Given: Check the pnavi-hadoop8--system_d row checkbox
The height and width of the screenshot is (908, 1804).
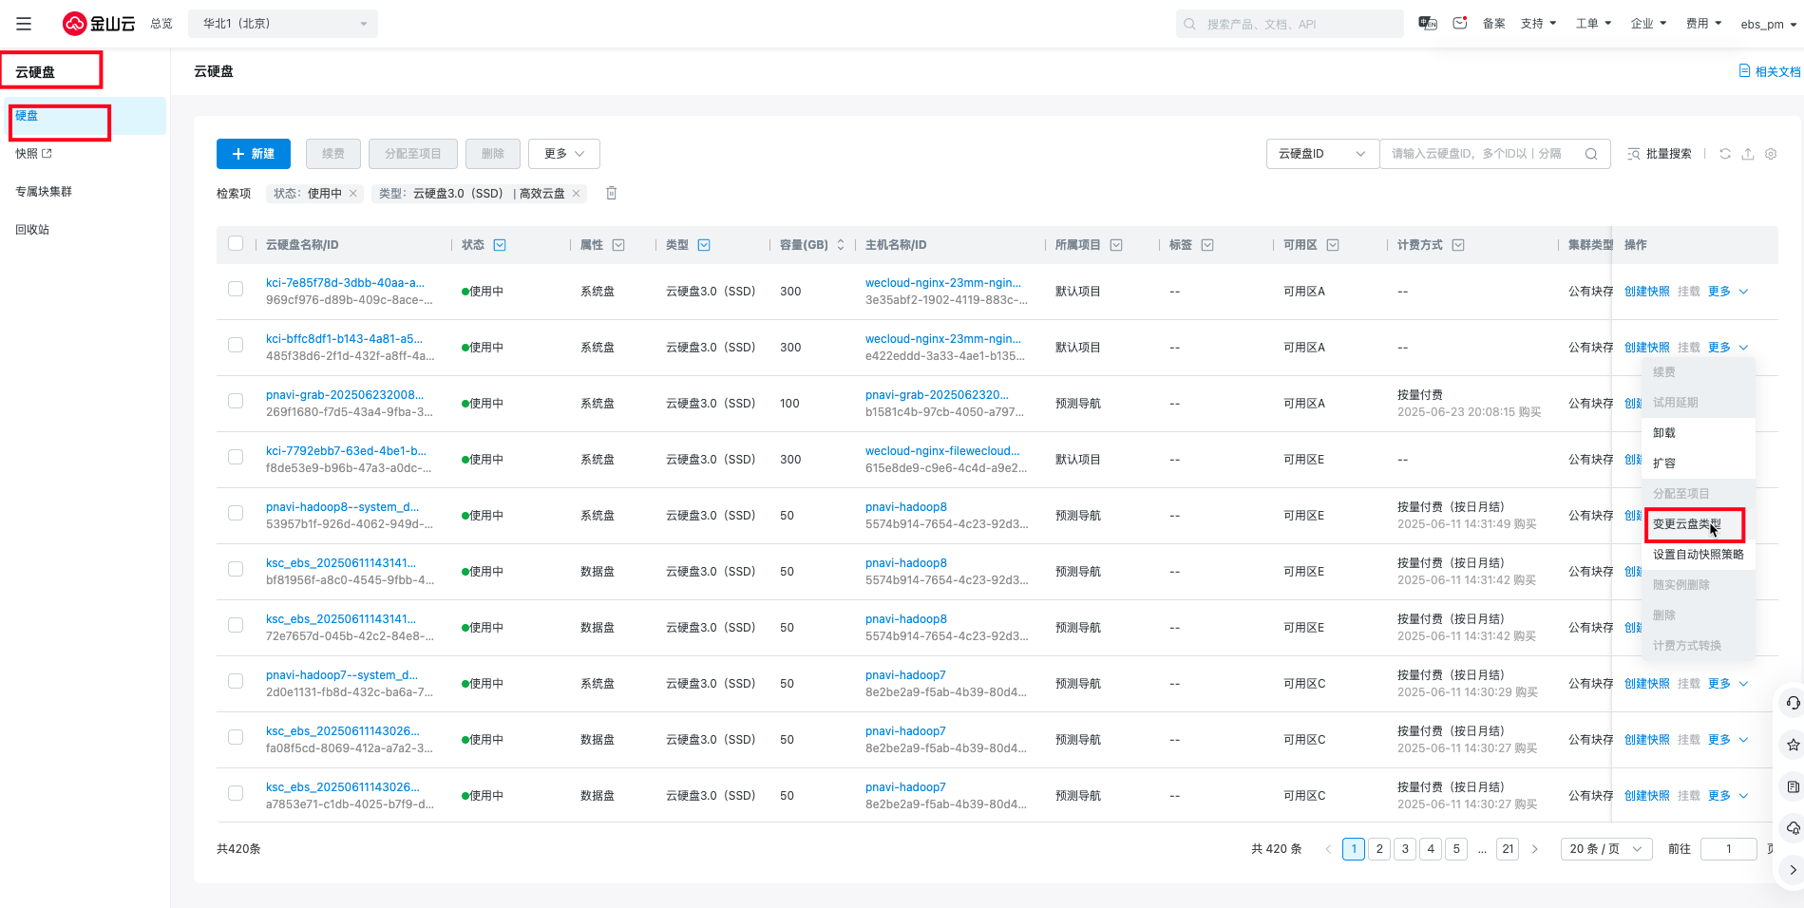Looking at the screenshot, I should point(236,513).
